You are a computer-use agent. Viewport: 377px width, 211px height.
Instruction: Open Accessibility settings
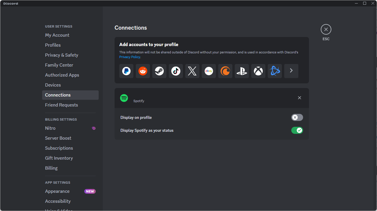70,201
